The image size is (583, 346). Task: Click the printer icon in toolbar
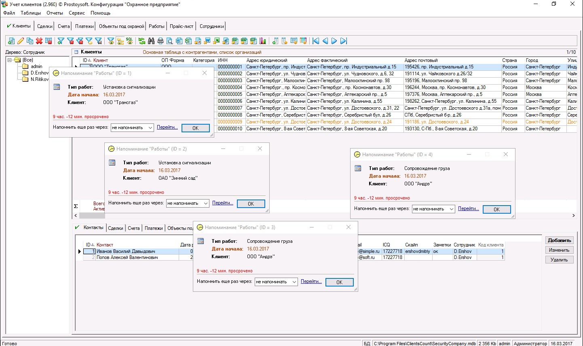[x=161, y=41]
